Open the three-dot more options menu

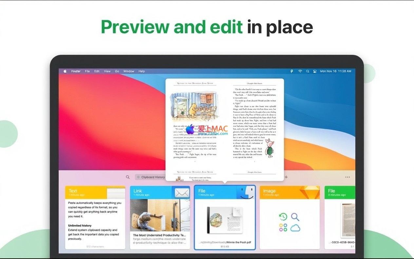(347, 177)
